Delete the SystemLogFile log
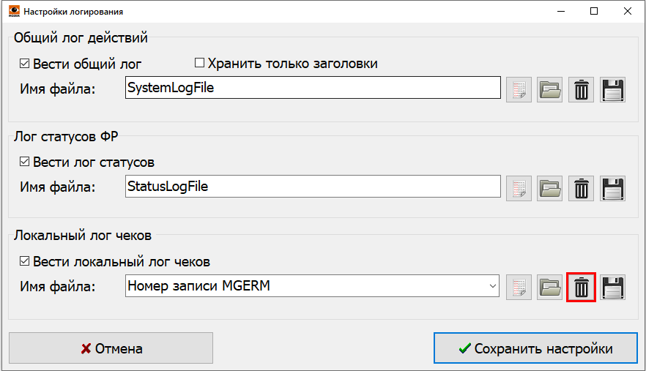The height and width of the screenshot is (371, 646). [582, 89]
